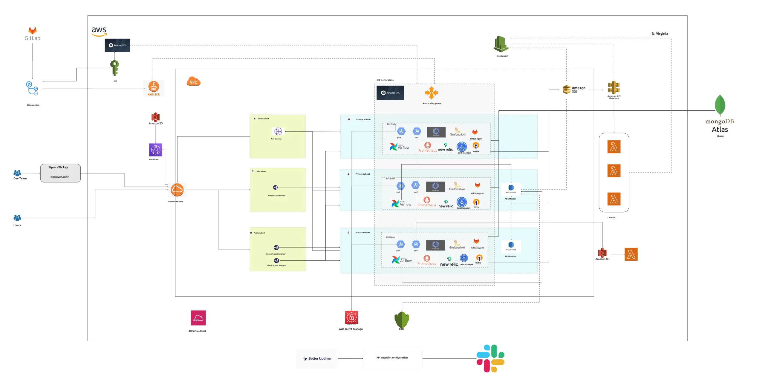The height and width of the screenshot is (381, 765).
Task: Select the N. Virginia label
Action: pos(660,33)
